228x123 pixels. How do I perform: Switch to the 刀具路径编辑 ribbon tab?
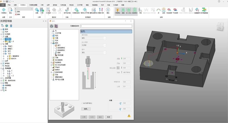33,5
